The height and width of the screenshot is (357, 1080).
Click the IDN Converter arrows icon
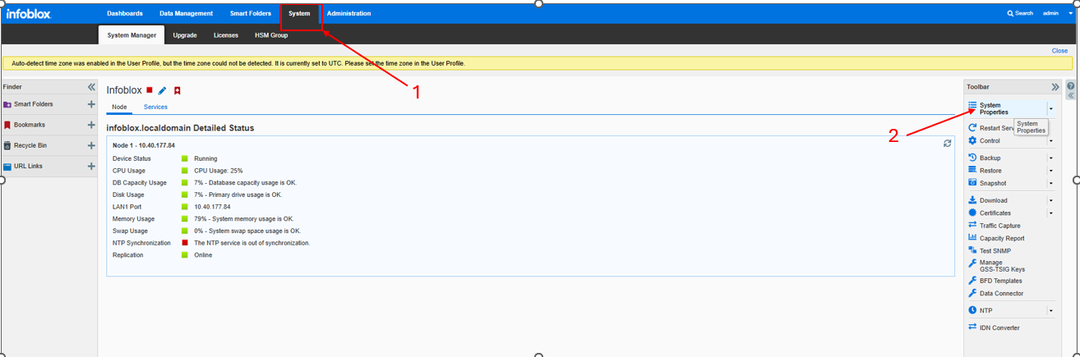(972, 327)
